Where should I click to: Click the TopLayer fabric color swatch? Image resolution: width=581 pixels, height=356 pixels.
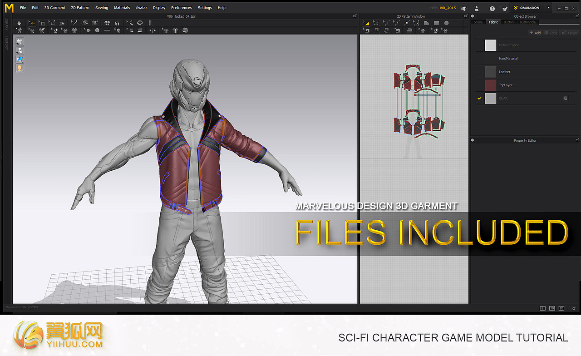click(x=491, y=85)
